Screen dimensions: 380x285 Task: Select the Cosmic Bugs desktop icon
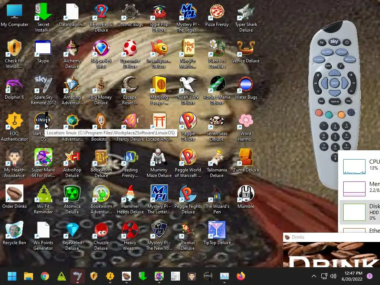pos(130,16)
